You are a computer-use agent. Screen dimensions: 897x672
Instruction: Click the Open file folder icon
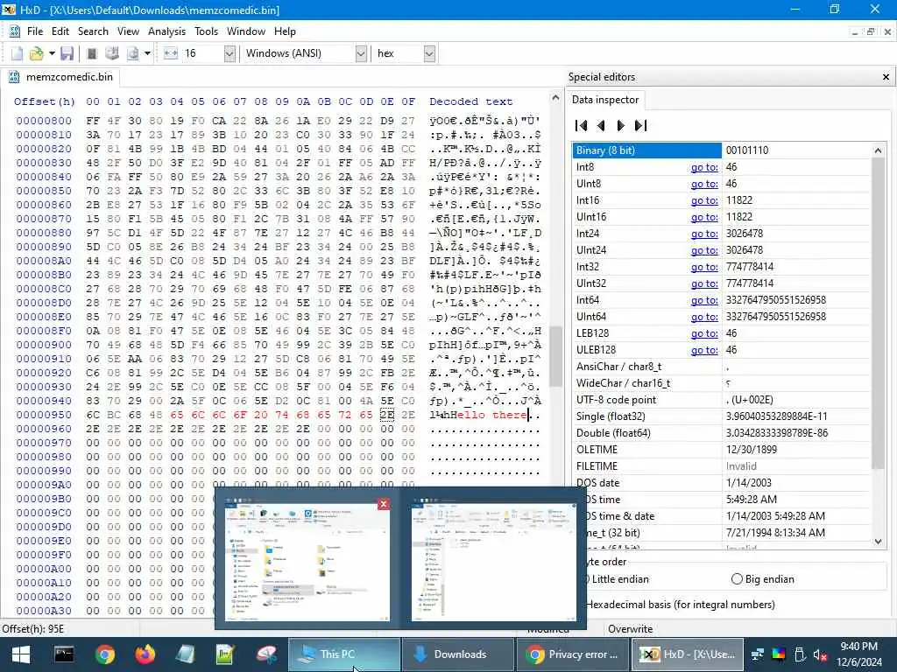click(x=36, y=53)
